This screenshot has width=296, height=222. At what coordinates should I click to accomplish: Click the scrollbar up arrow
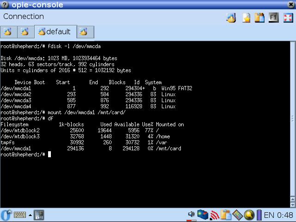[x=293, y=199]
